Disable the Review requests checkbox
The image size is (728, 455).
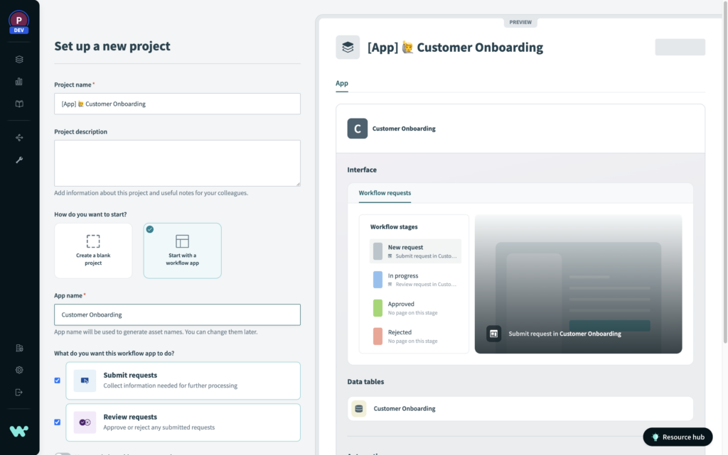click(58, 422)
